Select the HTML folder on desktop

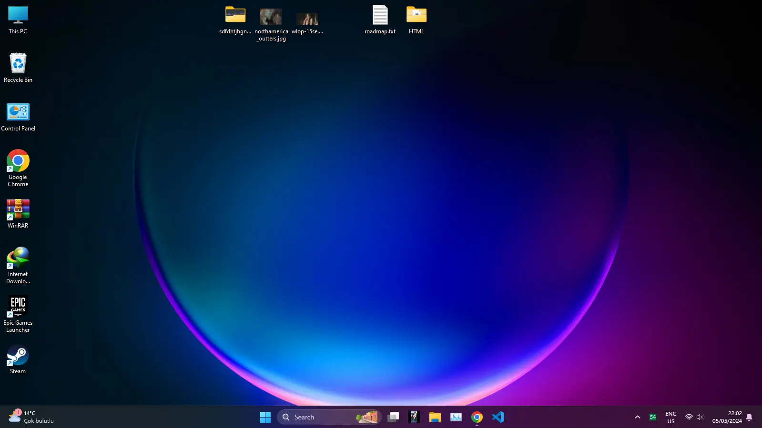click(417, 20)
